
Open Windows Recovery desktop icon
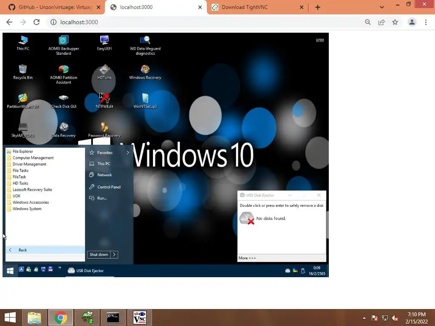click(145, 72)
